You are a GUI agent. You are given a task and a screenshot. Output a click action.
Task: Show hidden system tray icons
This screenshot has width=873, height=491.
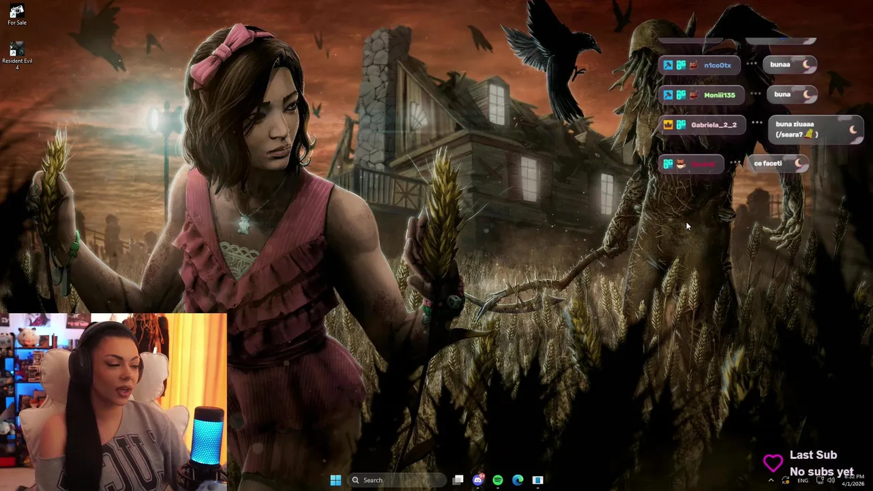coord(771,480)
